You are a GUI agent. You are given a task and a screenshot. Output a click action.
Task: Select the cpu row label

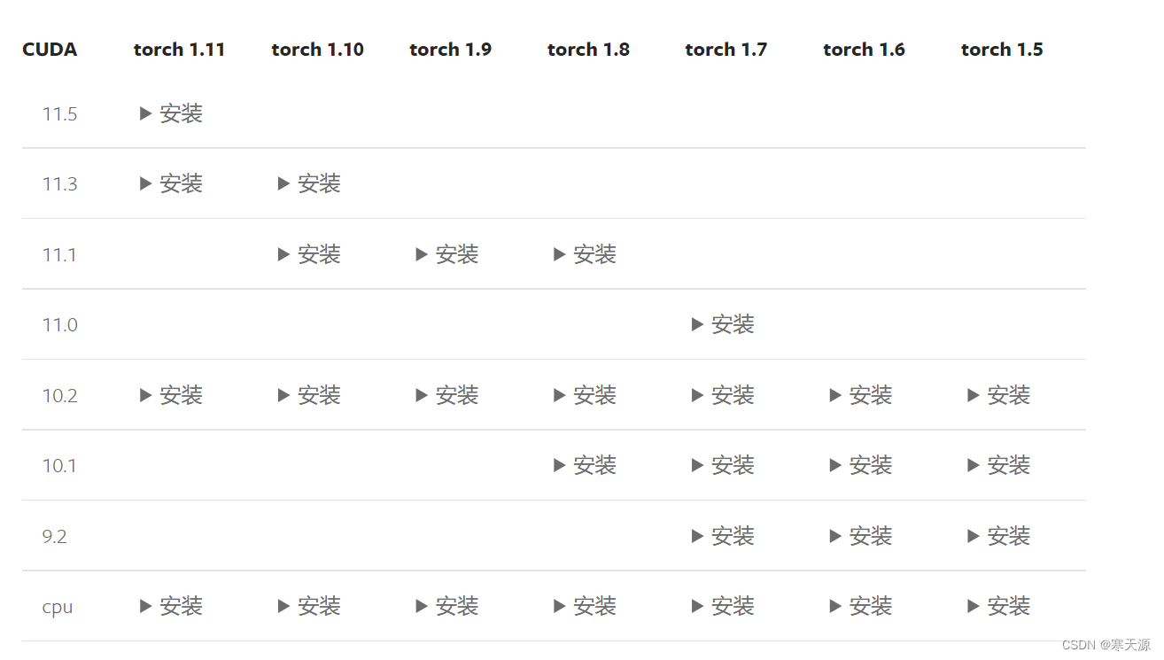(58, 607)
